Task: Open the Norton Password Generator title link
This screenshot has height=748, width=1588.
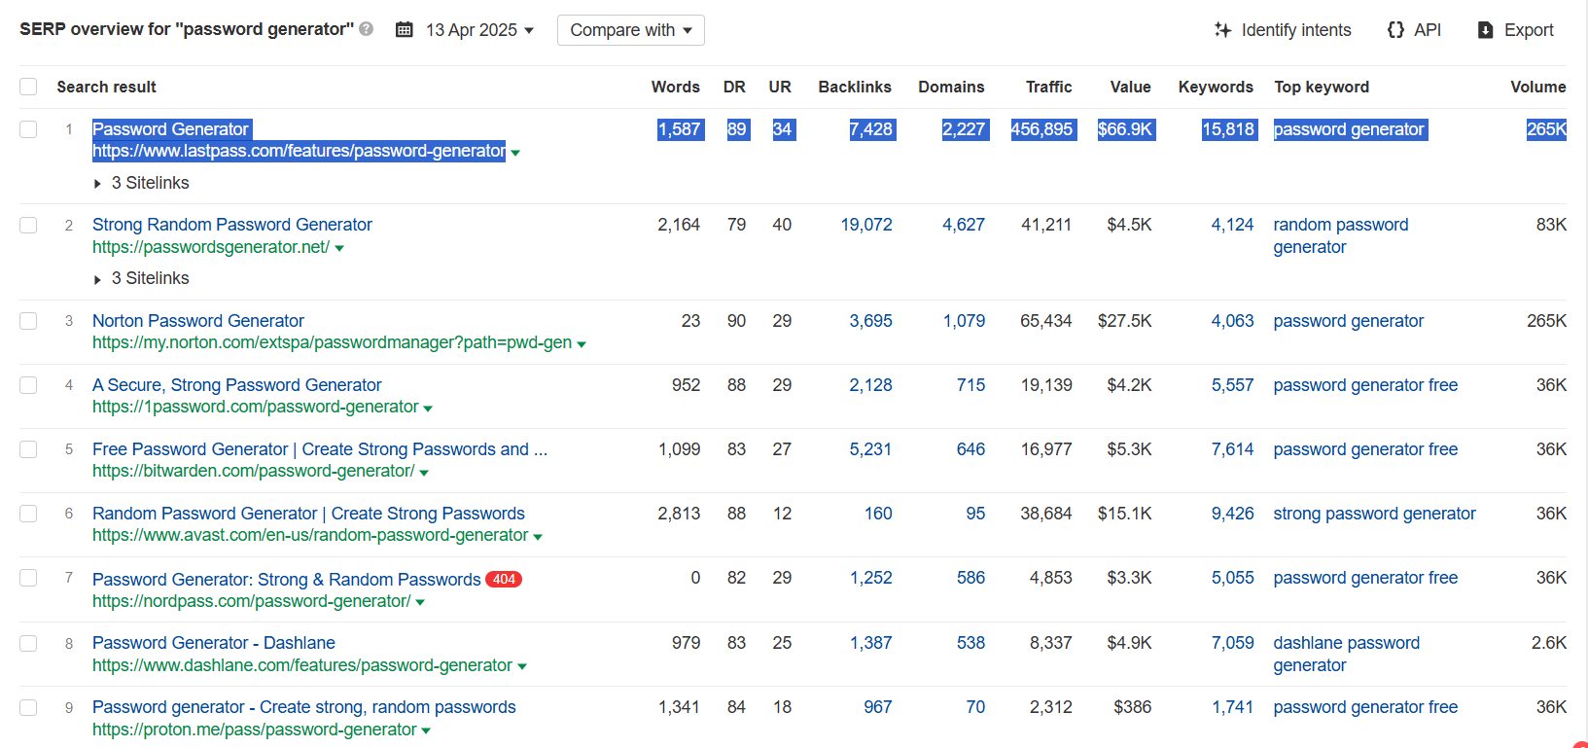Action: [198, 321]
